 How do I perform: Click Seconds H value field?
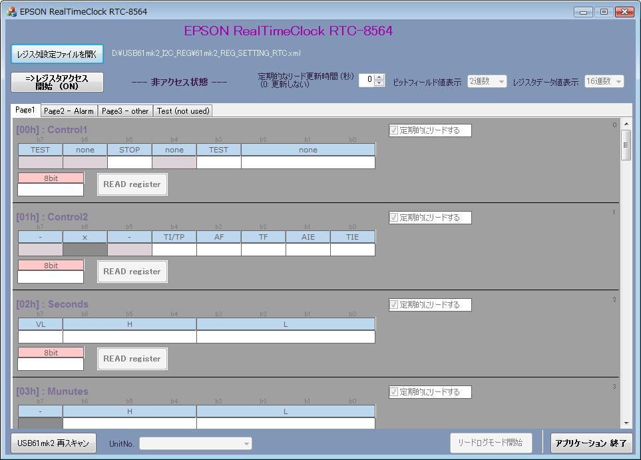pos(130,337)
